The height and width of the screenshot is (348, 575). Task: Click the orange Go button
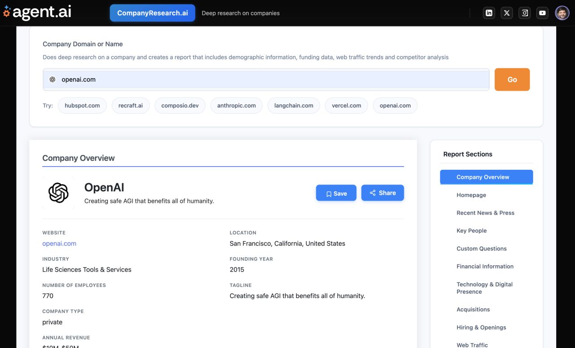tap(512, 79)
